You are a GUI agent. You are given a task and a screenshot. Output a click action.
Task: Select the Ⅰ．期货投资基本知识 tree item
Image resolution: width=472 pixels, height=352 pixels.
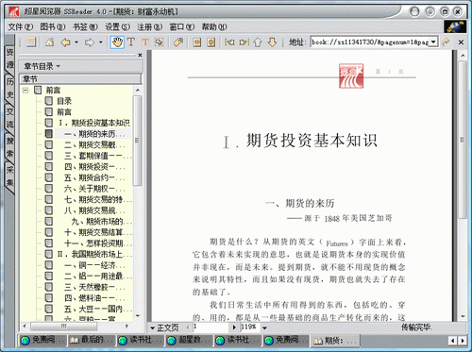click(x=93, y=123)
